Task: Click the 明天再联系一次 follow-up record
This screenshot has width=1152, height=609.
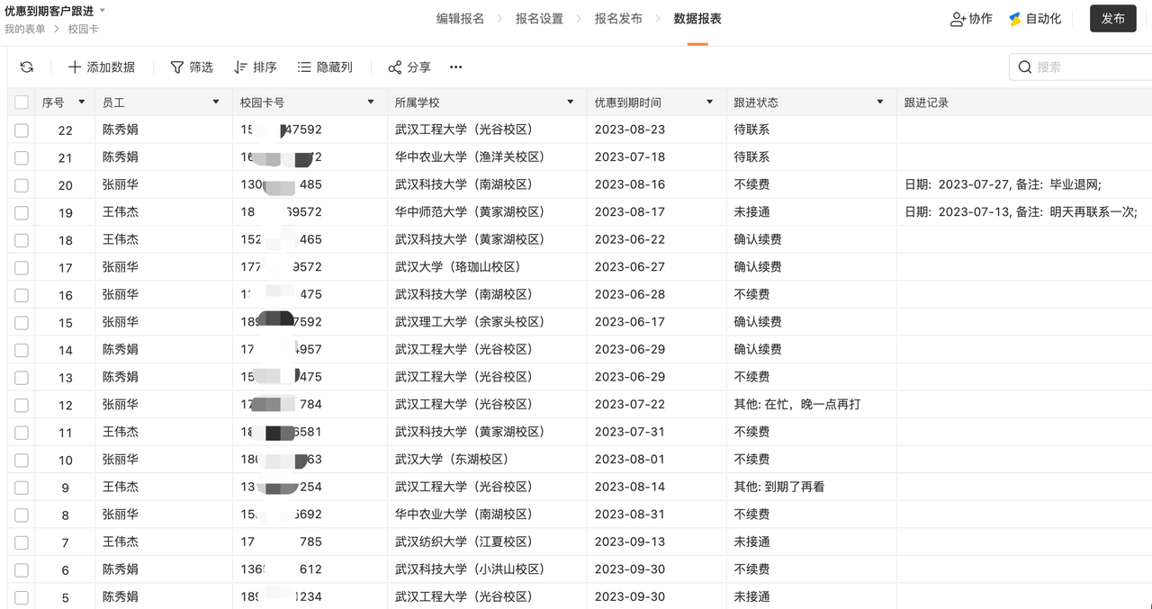Action: pyautogui.click(x=1021, y=212)
